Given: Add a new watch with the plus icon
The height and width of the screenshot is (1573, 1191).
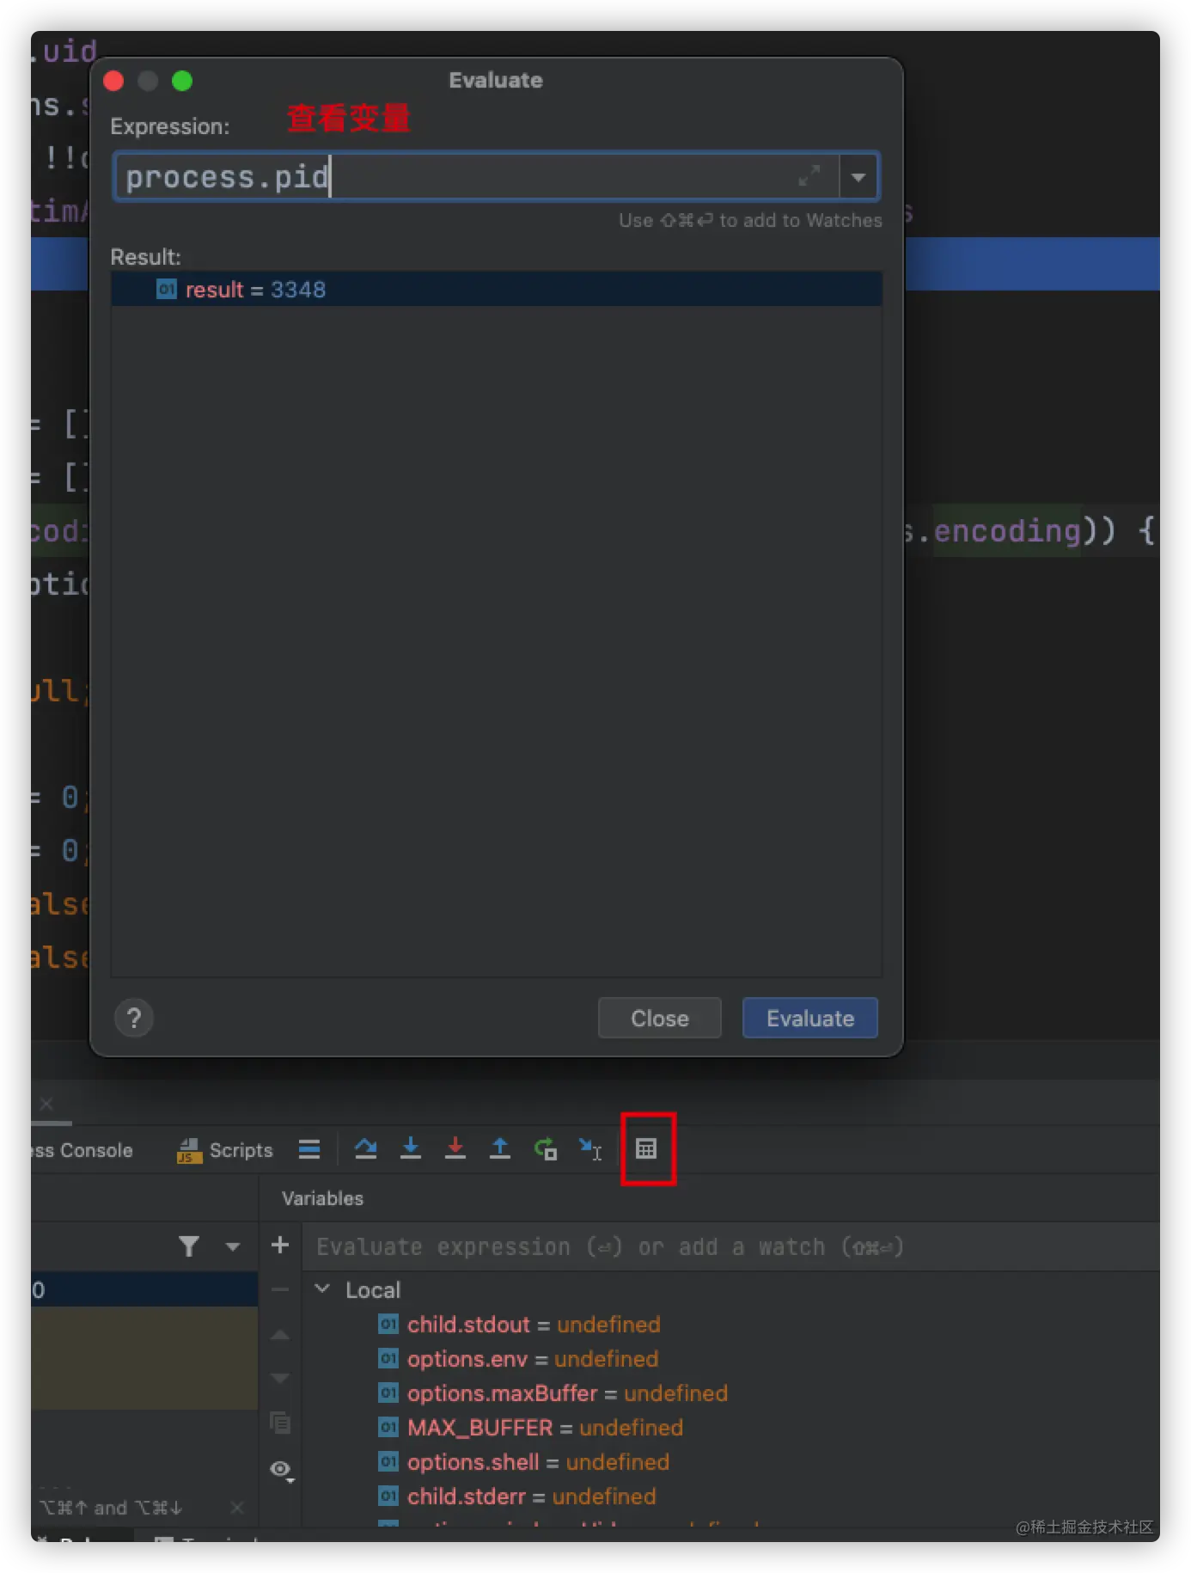Looking at the screenshot, I should (x=280, y=1245).
